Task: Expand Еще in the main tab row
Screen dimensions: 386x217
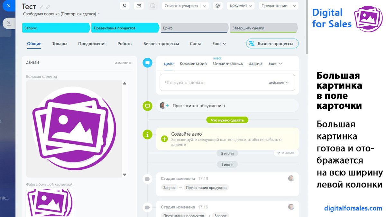Action: click(219, 44)
